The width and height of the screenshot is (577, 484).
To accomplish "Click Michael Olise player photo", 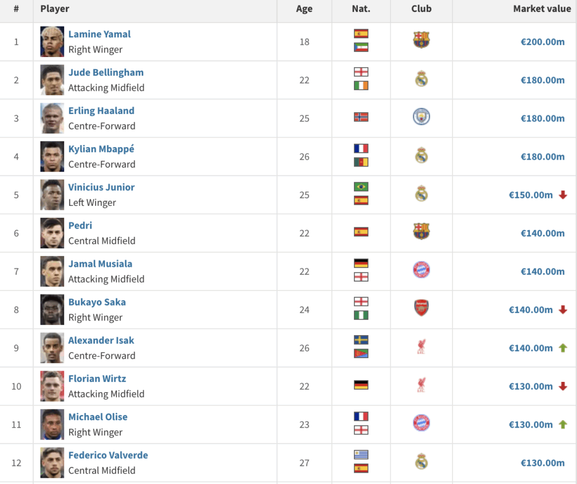I will tap(52, 424).
